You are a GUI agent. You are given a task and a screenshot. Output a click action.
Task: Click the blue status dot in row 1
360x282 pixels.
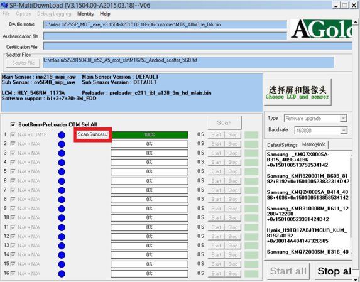[62, 134]
